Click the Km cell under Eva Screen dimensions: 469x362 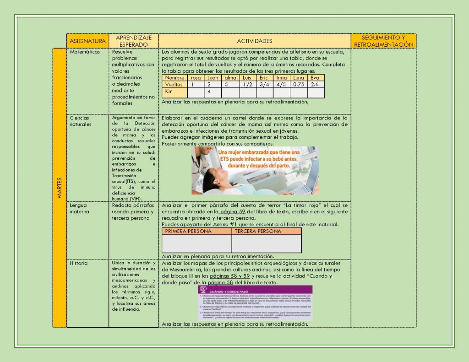coord(316,93)
